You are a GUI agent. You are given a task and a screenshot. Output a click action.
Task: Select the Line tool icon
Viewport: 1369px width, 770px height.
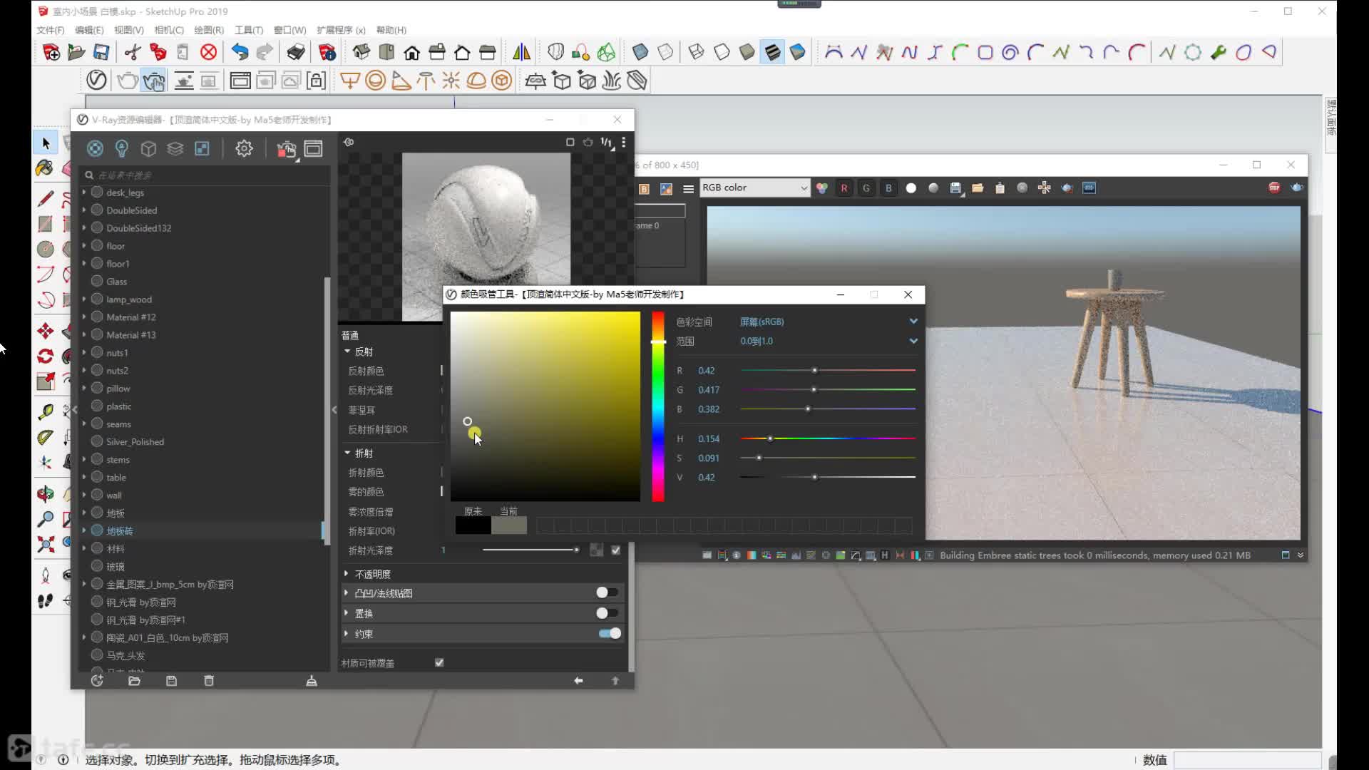click(x=44, y=195)
